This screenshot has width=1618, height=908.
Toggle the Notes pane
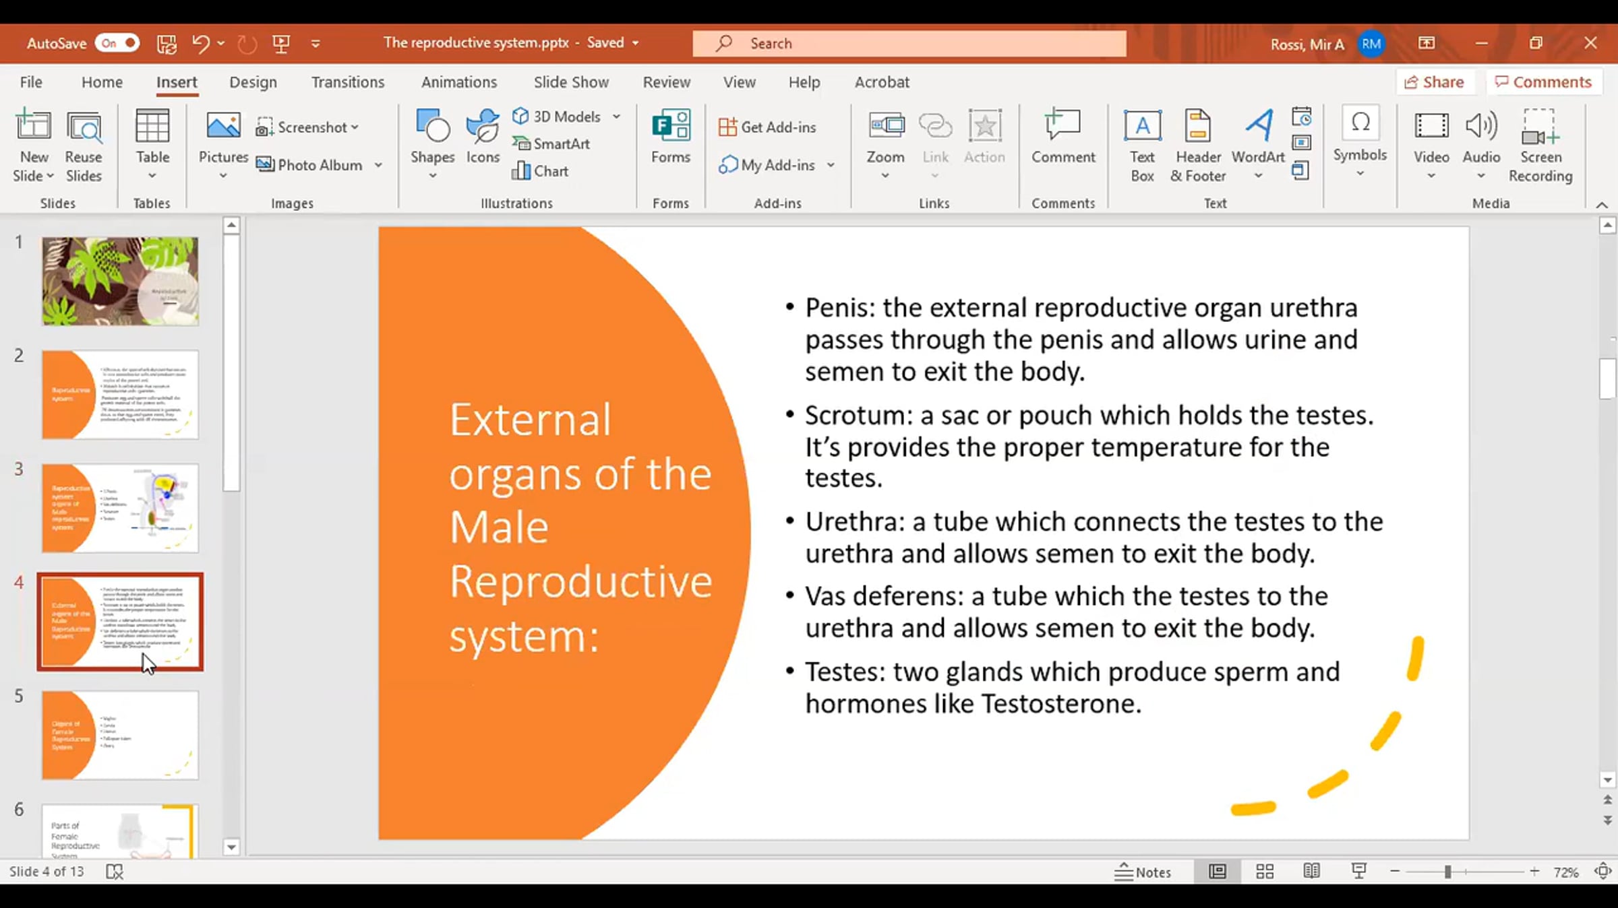(x=1143, y=872)
